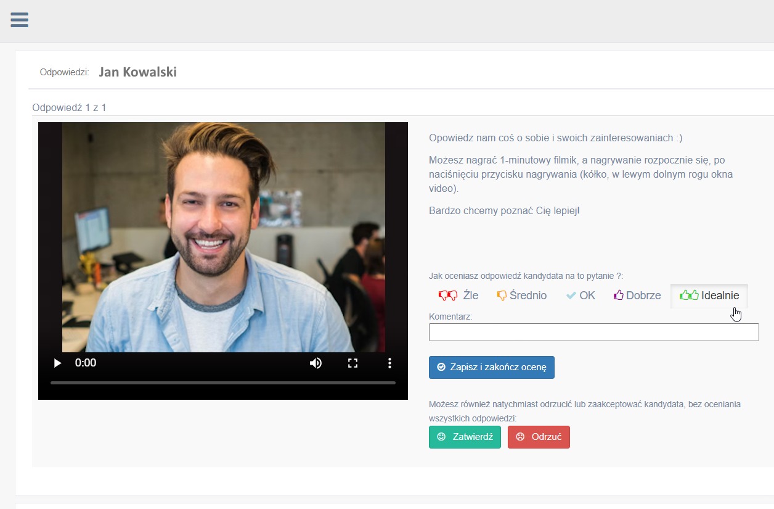Viewport: 774px width, 509px height.
Task: Click the blue checkmark icon beside OK
Action: click(x=570, y=295)
